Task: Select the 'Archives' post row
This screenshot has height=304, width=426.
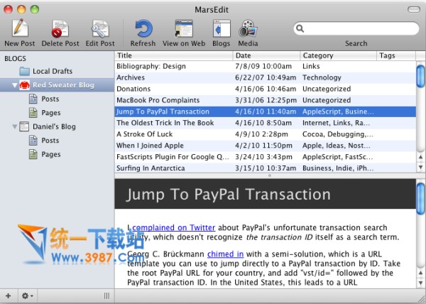Action: 265,77
